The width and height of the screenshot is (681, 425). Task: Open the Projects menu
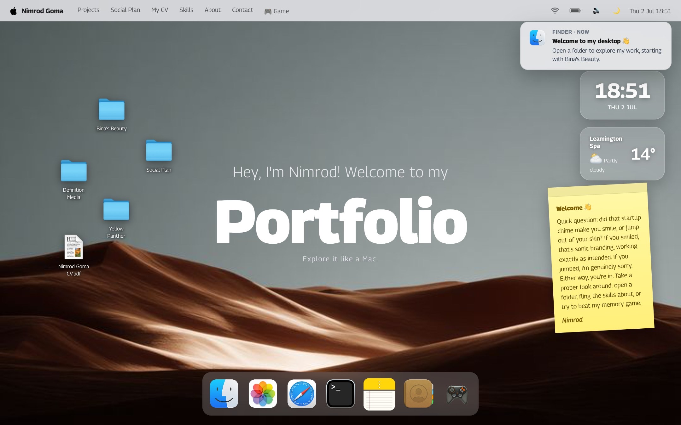(88, 10)
